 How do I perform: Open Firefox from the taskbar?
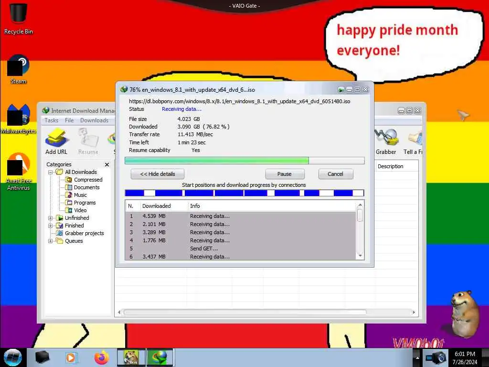click(101, 357)
